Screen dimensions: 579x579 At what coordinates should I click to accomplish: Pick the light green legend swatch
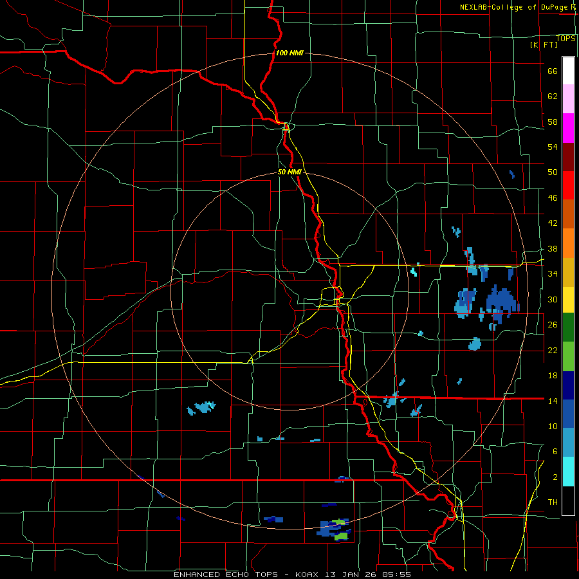coord(568,356)
